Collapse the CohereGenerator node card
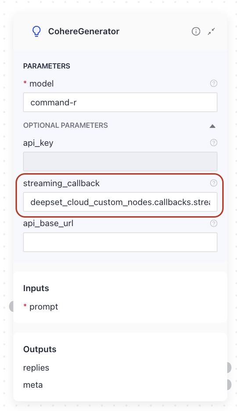 (212, 32)
